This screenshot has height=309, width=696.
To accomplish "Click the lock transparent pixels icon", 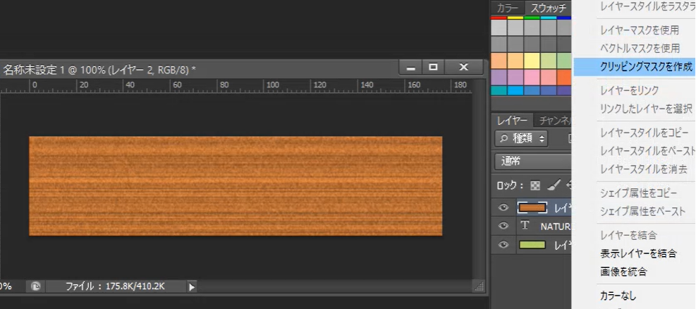I will 535,186.
